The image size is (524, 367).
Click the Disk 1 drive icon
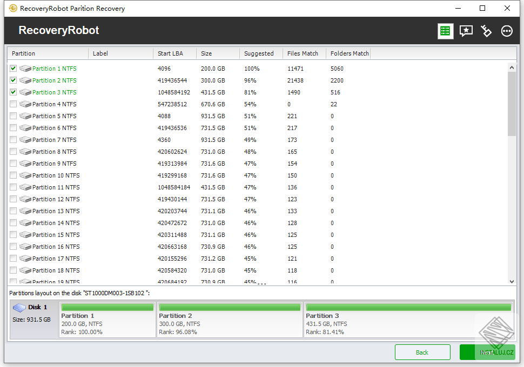coord(19,307)
